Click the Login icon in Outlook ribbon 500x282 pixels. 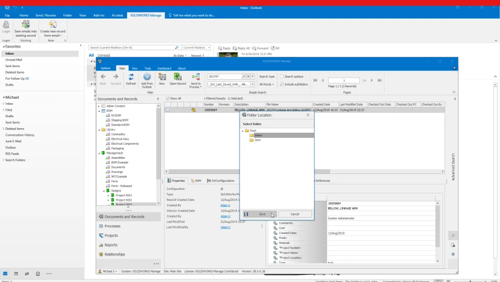pos(6,25)
